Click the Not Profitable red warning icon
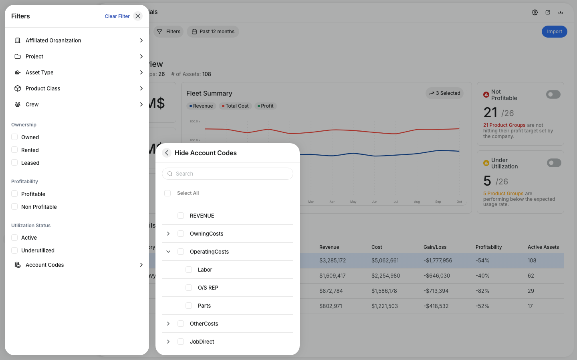 (x=486, y=95)
